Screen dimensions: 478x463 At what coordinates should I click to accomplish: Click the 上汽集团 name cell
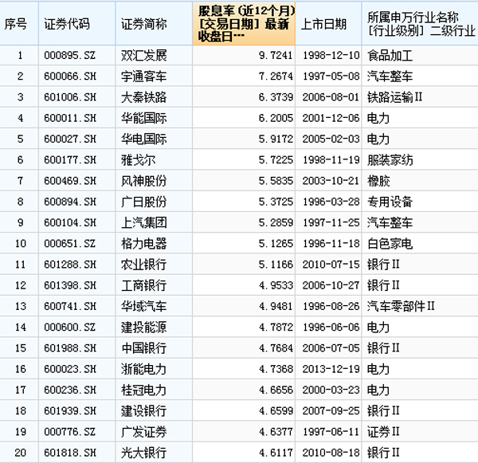point(143,222)
